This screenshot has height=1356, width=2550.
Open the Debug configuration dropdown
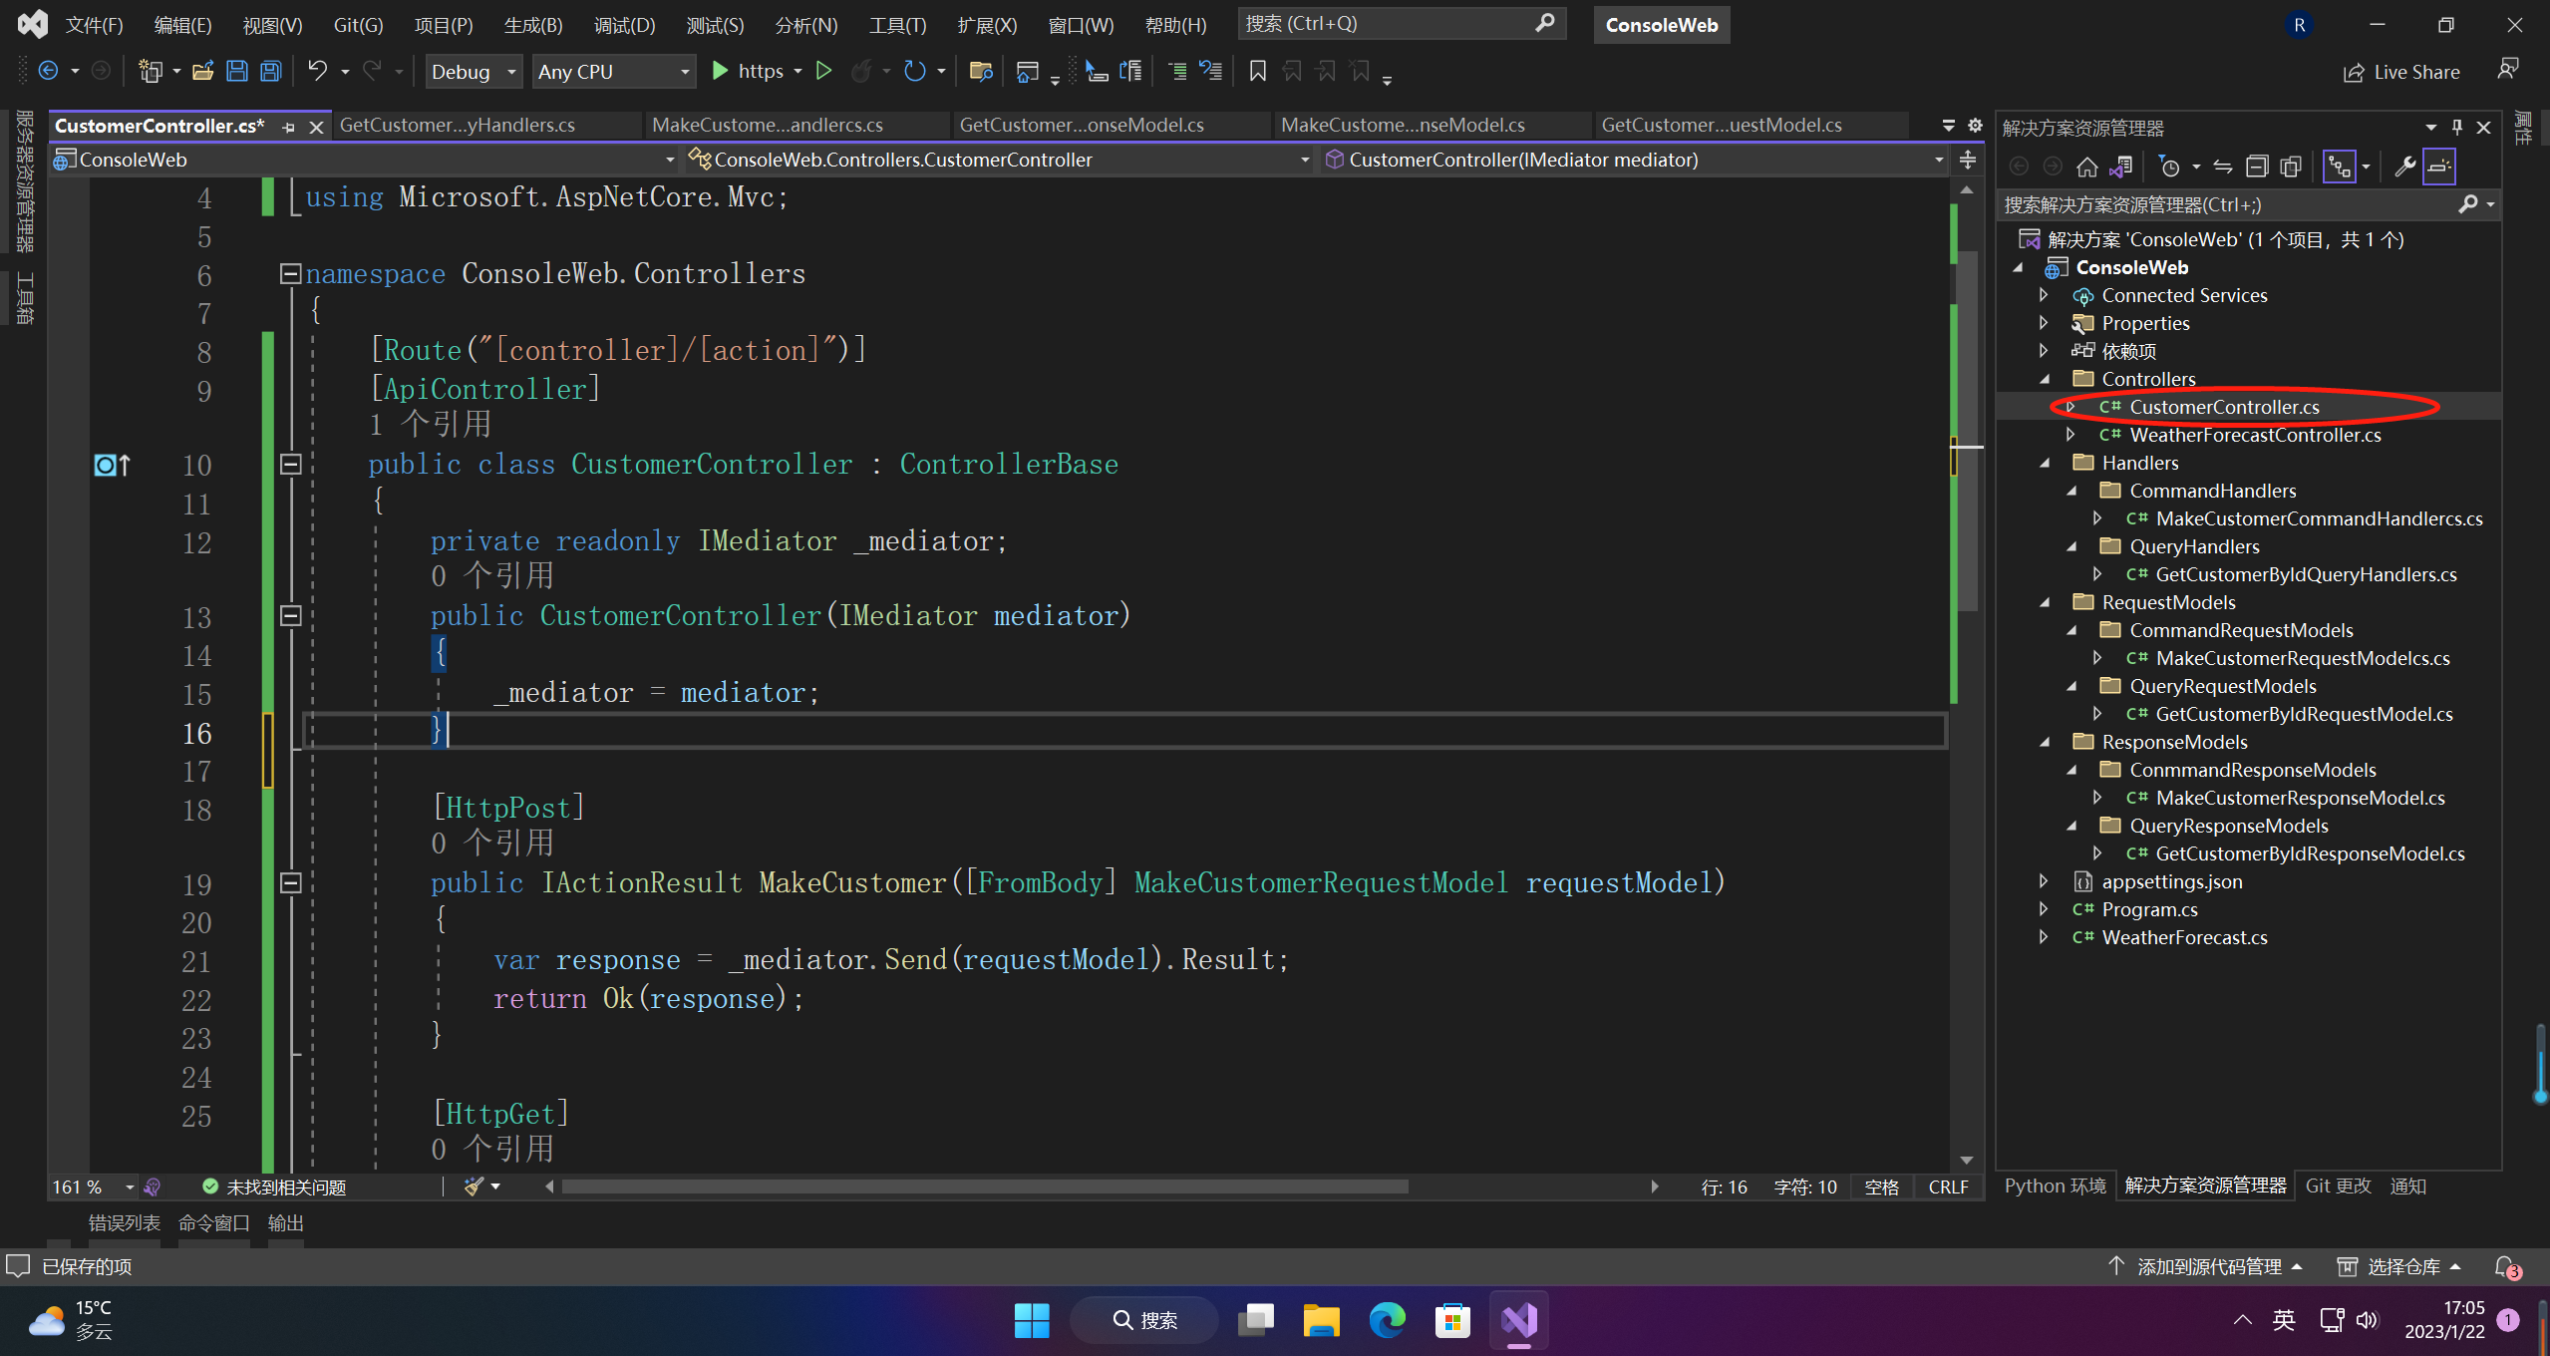pyautogui.click(x=474, y=72)
